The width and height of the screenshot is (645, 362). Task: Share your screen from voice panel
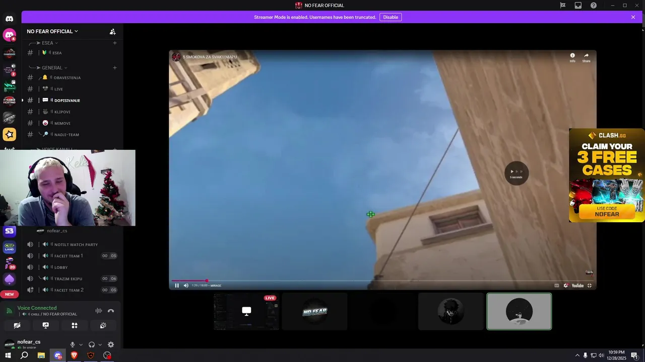tap(45, 325)
